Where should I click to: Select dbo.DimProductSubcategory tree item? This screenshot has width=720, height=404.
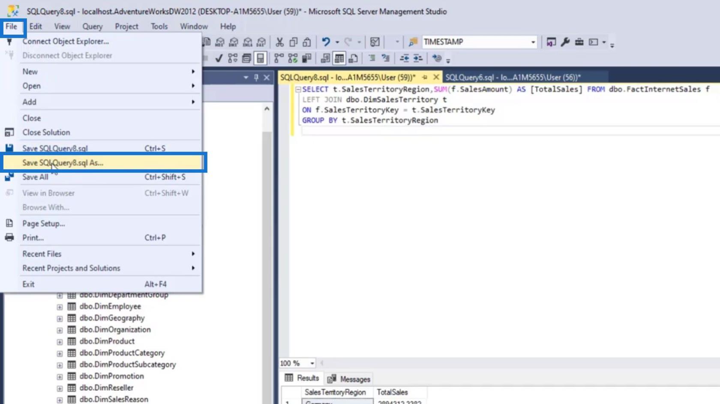click(127, 365)
